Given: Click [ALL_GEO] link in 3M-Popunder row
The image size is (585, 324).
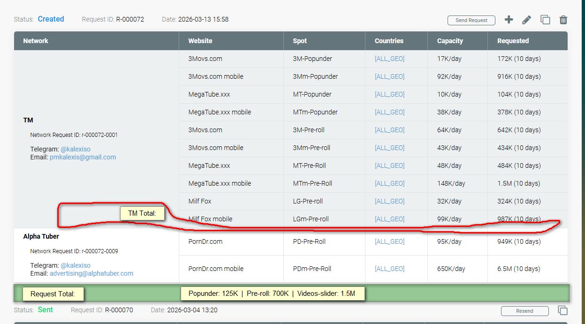Looking at the screenshot, I should click(389, 59).
